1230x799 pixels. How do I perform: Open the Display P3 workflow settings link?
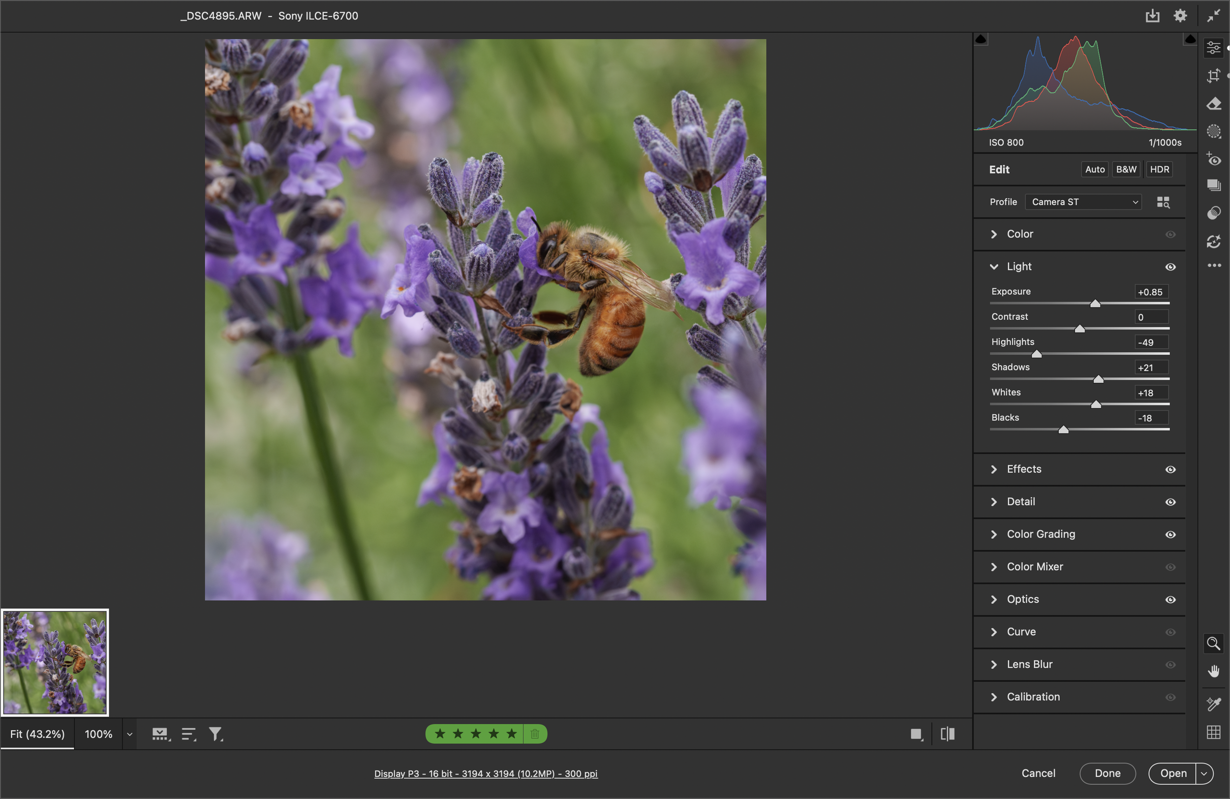coord(486,774)
